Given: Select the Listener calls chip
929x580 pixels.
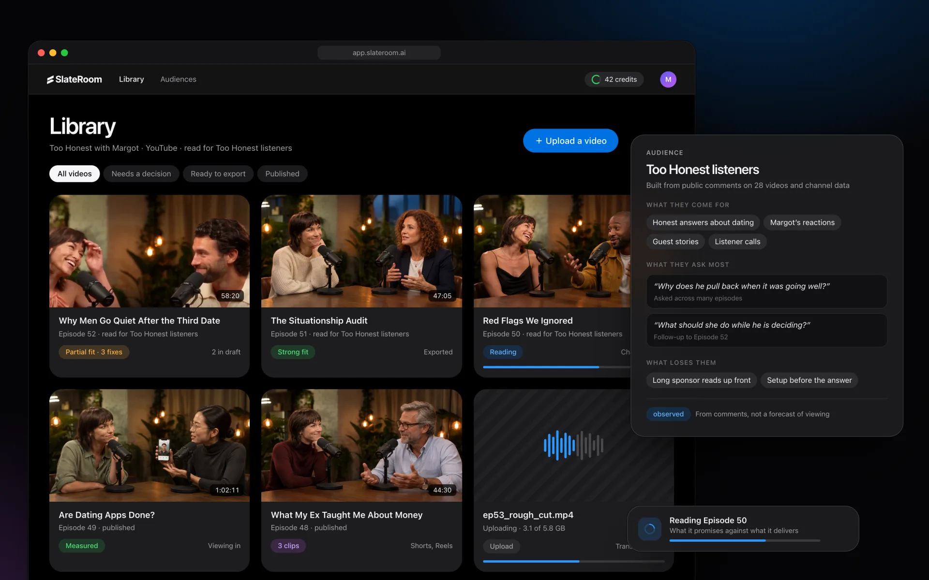Looking at the screenshot, I should click(737, 242).
